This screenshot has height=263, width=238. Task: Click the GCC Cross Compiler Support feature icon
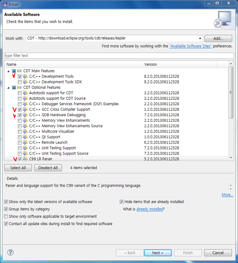(x=25, y=110)
